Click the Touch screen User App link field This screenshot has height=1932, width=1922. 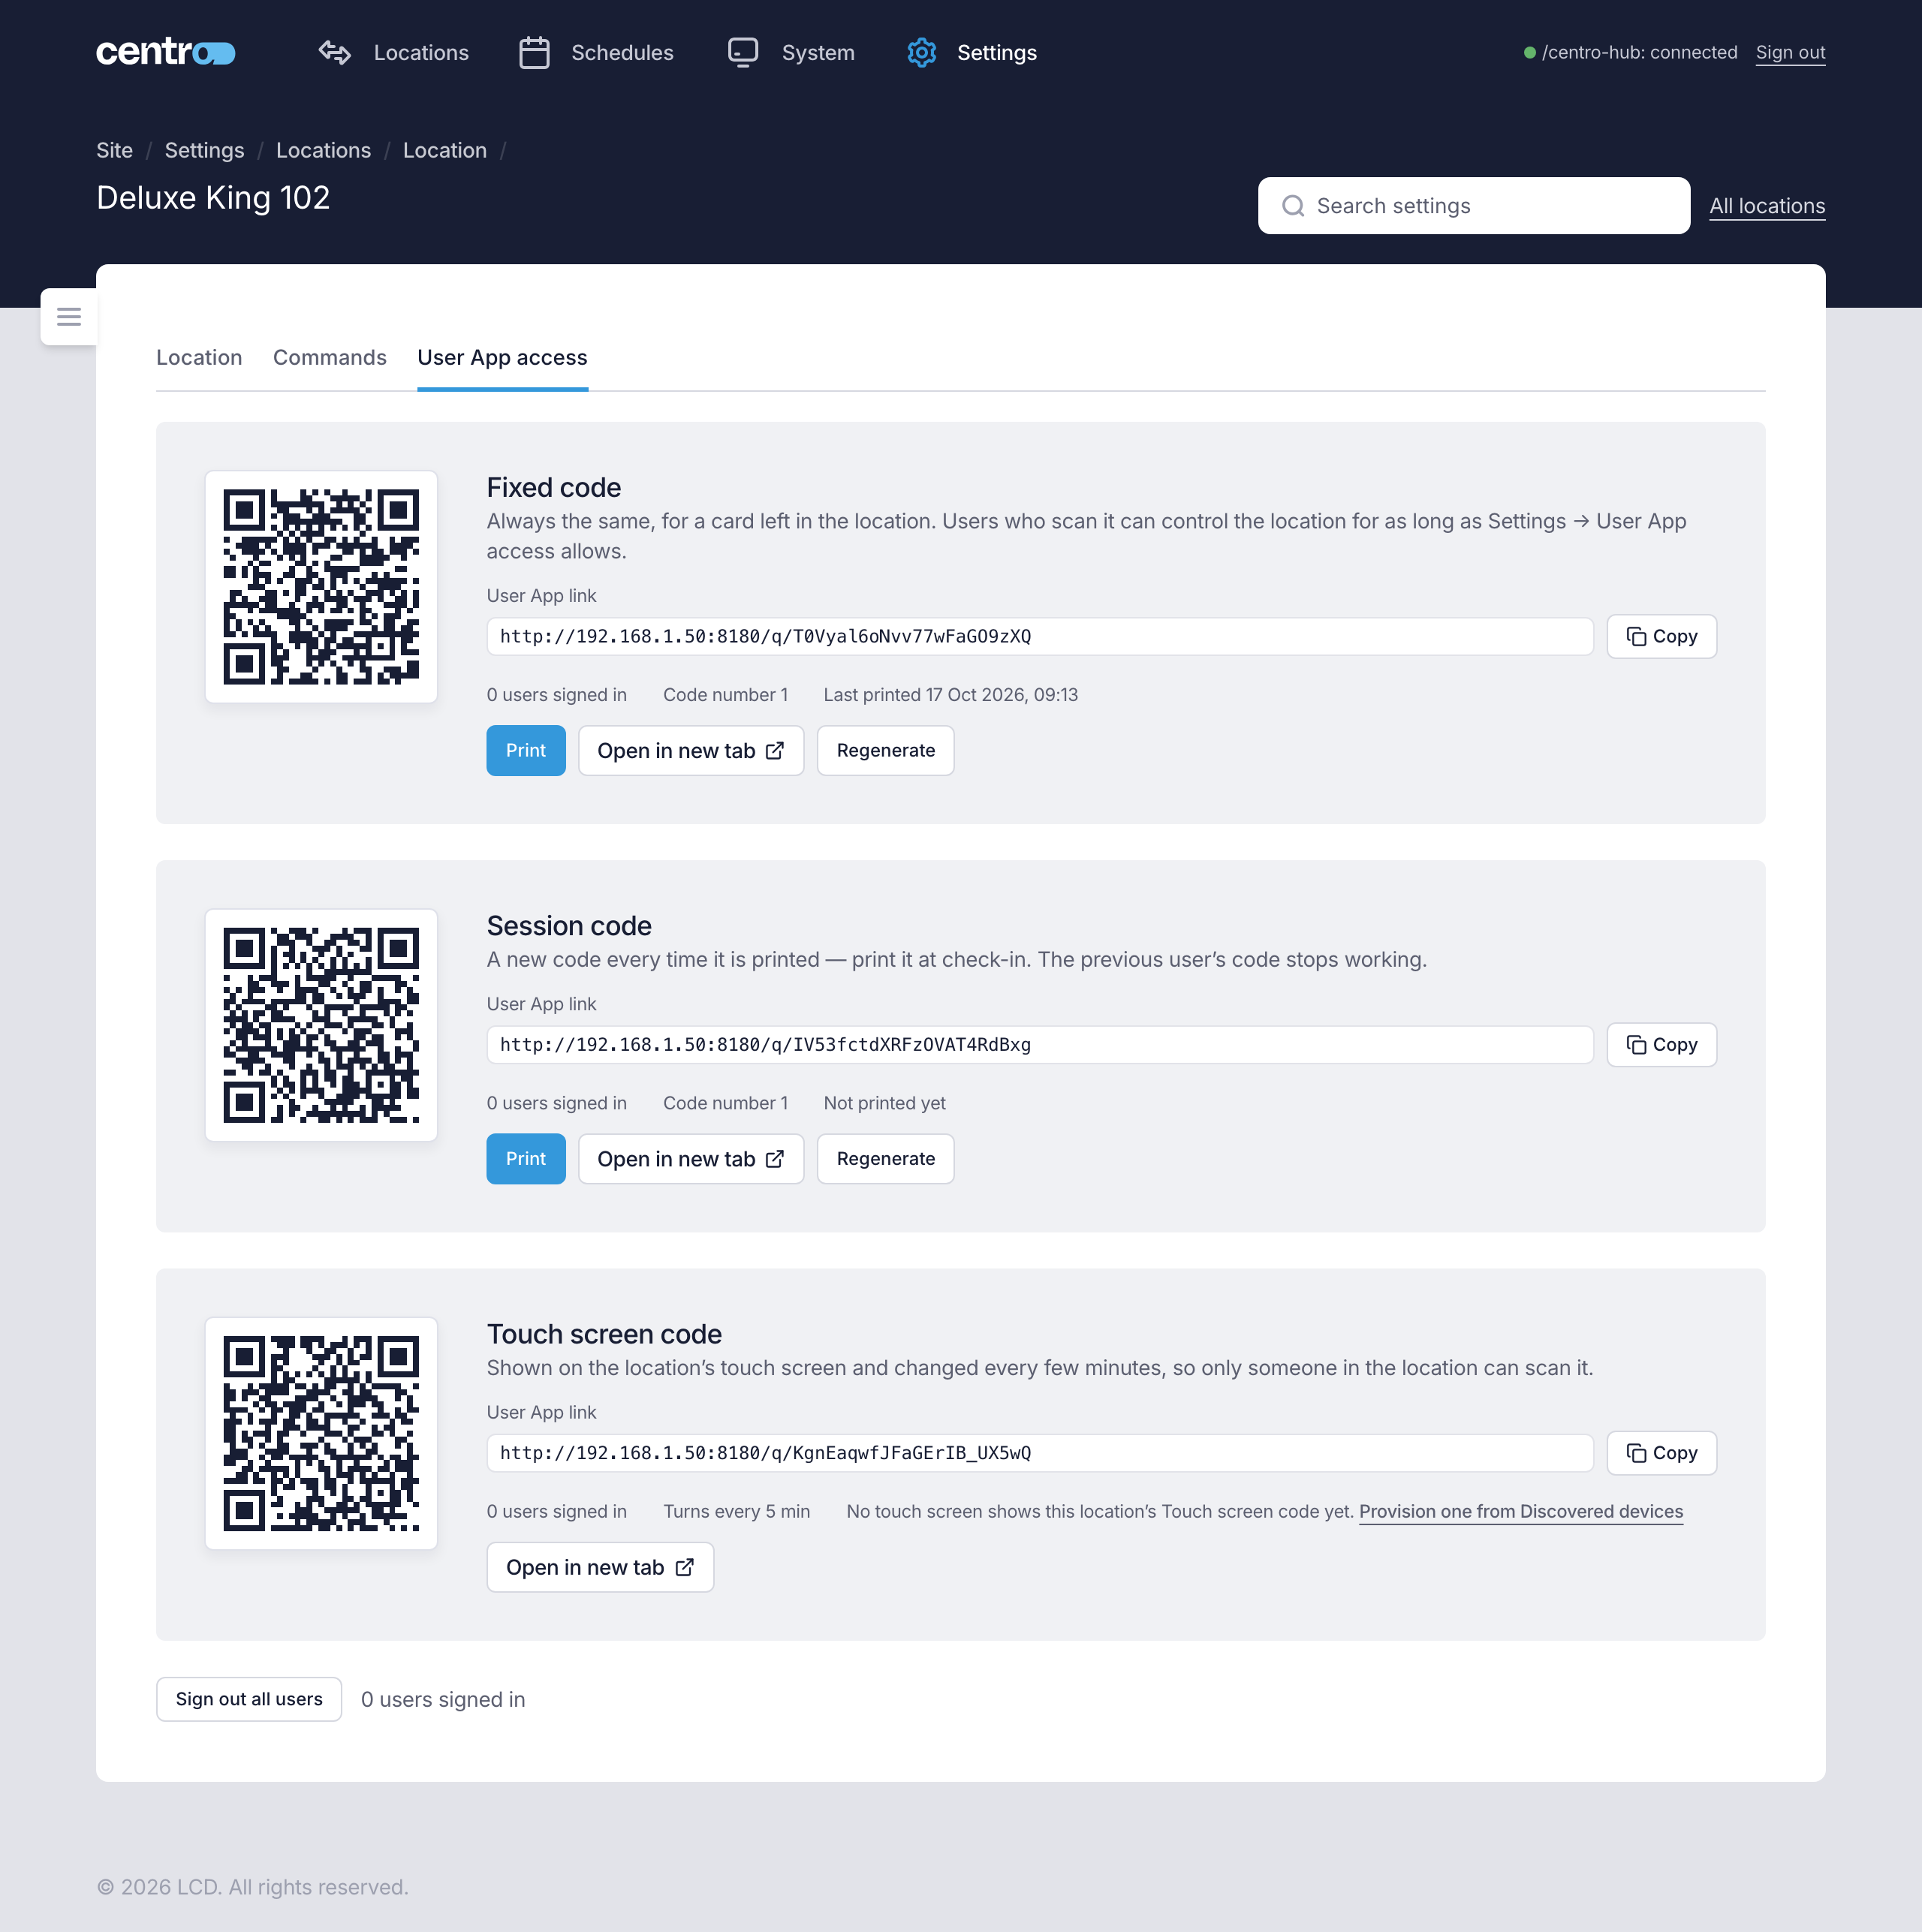pyautogui.click(x=1040, y=1453)
